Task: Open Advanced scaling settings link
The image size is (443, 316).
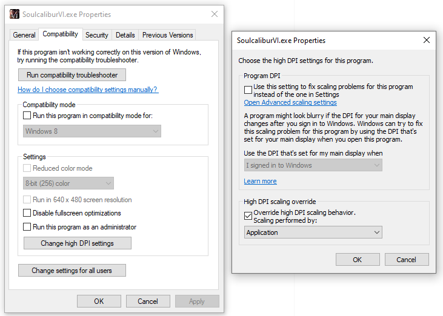Action: coord(290,103)
